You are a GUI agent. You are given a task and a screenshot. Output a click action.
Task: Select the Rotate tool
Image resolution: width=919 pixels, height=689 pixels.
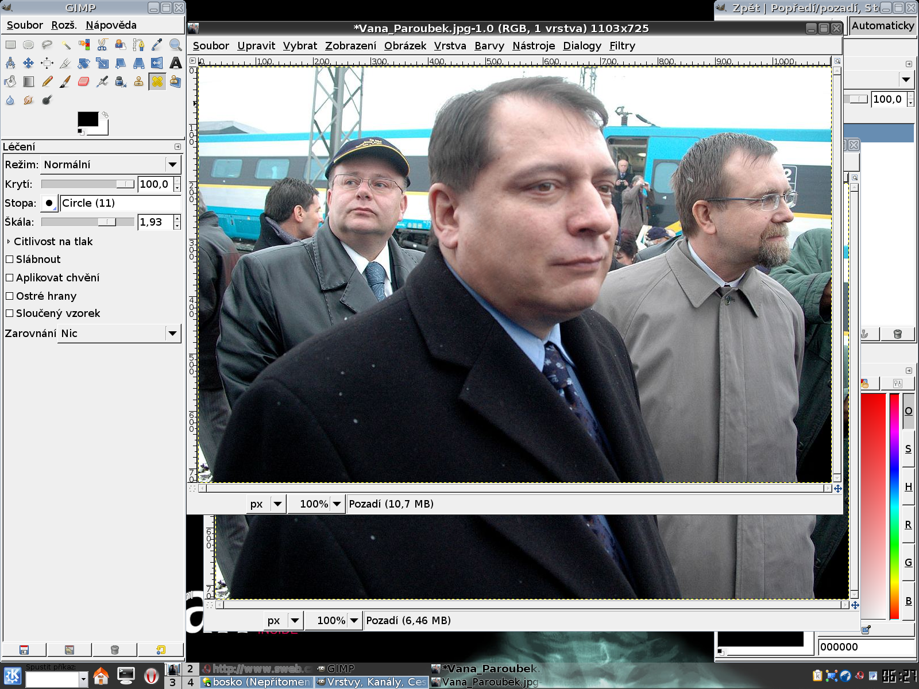(84, 63)
